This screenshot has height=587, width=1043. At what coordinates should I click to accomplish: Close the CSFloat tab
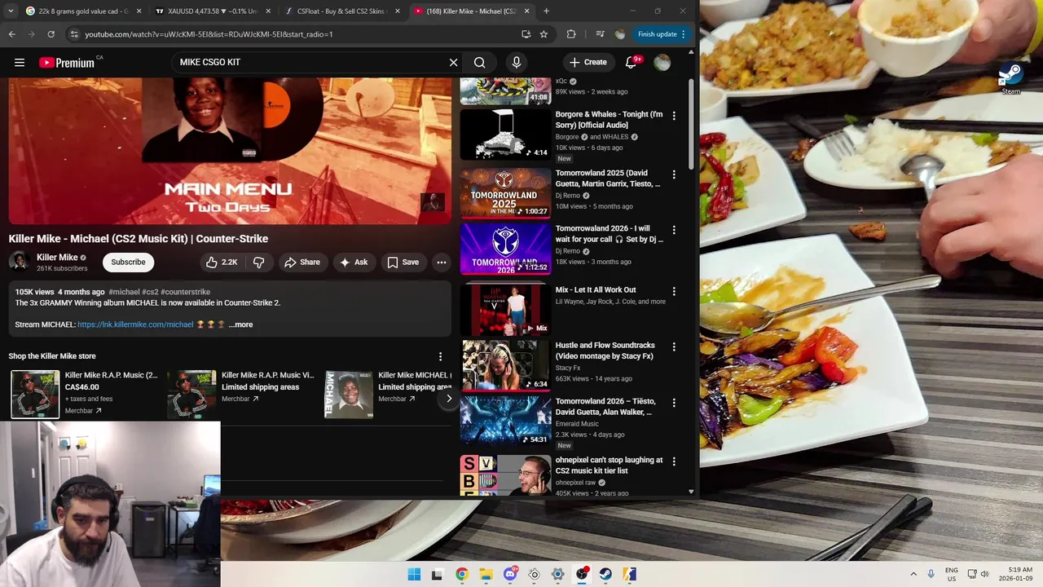(397, 11)
